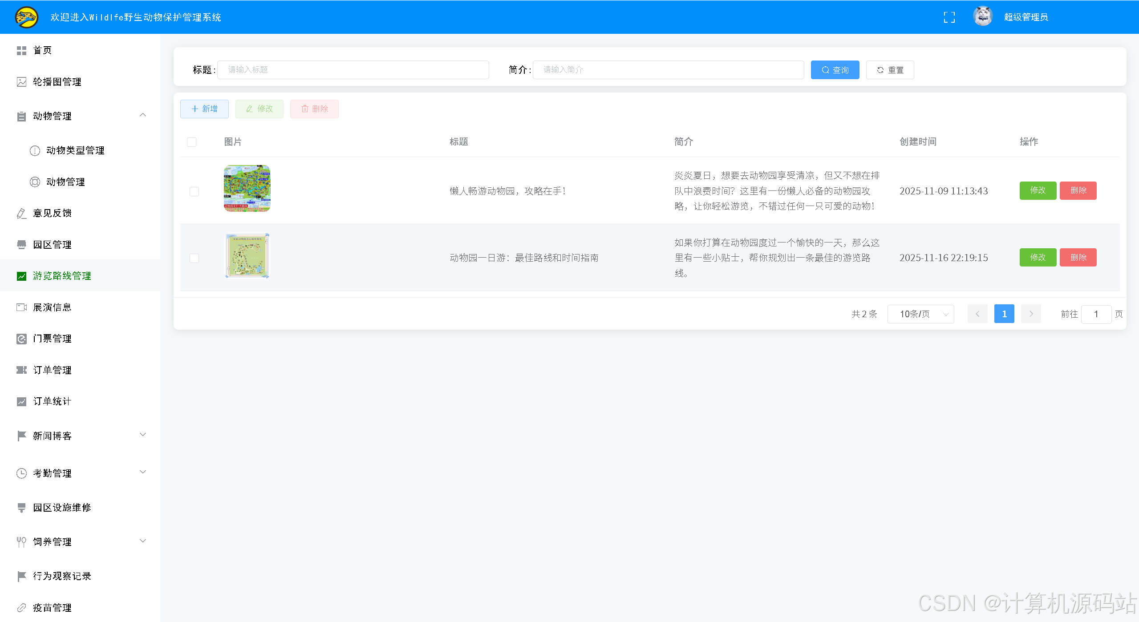The image size is (1139, 622).
Task: Open thumbnail image of 懒人畅游动物园 row
Action: (247, 188)
